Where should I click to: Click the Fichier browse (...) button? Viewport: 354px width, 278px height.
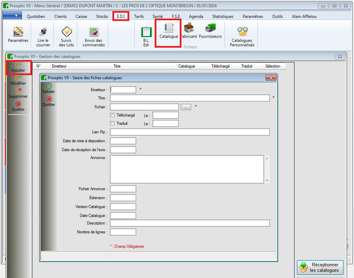pyautogui.click(x=186, y=107)
